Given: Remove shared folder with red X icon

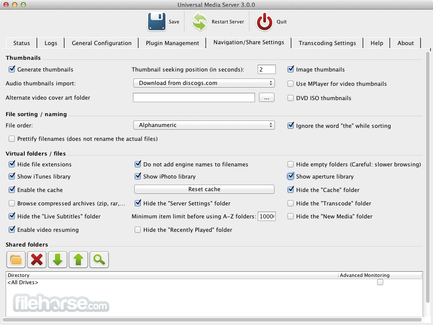Looking at the screenshot, I should (37, 260).
